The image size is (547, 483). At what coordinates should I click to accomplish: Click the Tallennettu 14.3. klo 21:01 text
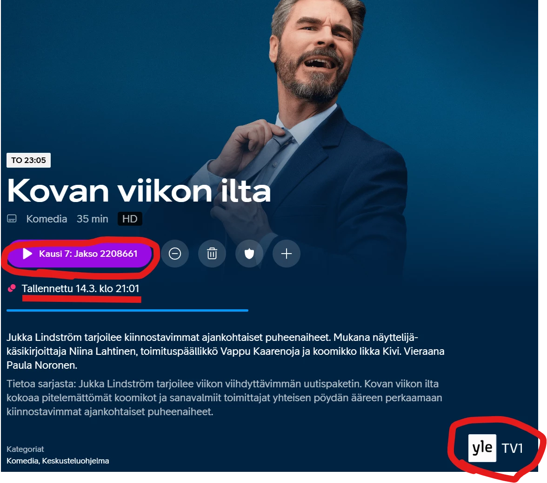tap(80, 288)
